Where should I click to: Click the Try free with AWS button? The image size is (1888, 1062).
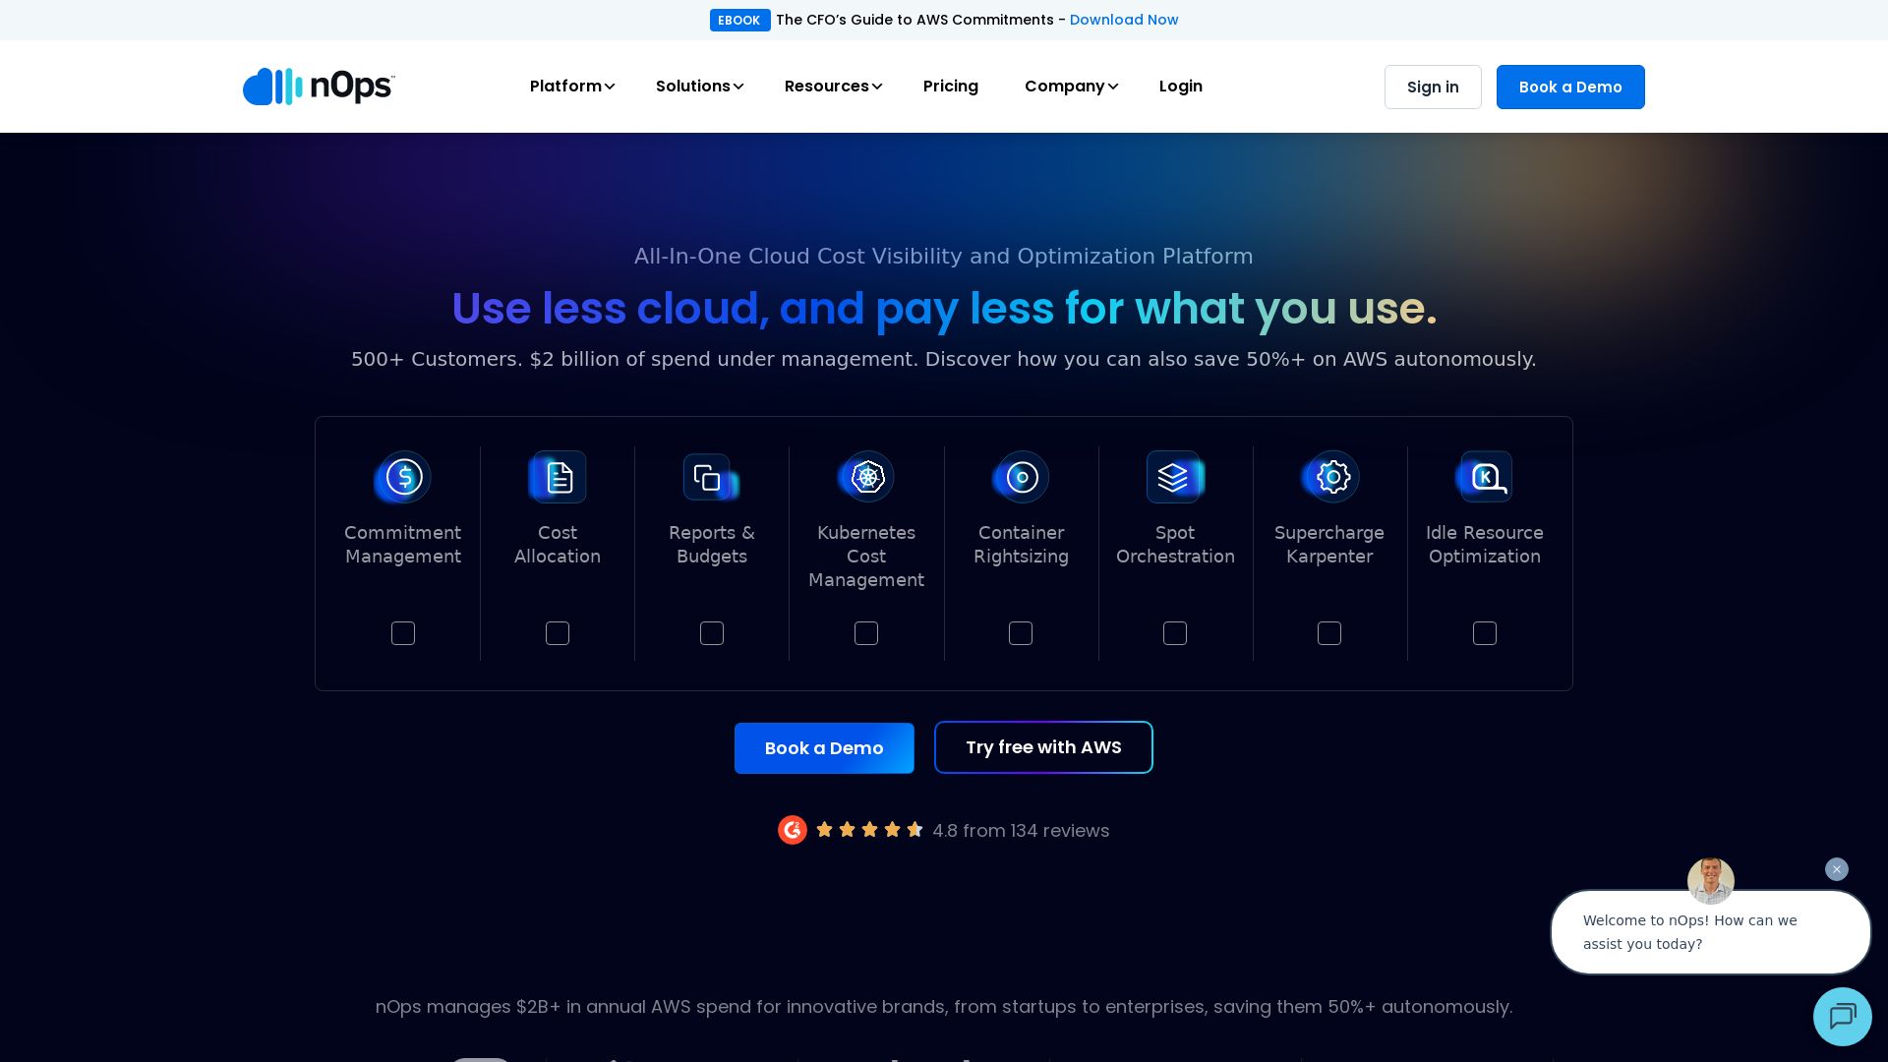click(1043, 747)
